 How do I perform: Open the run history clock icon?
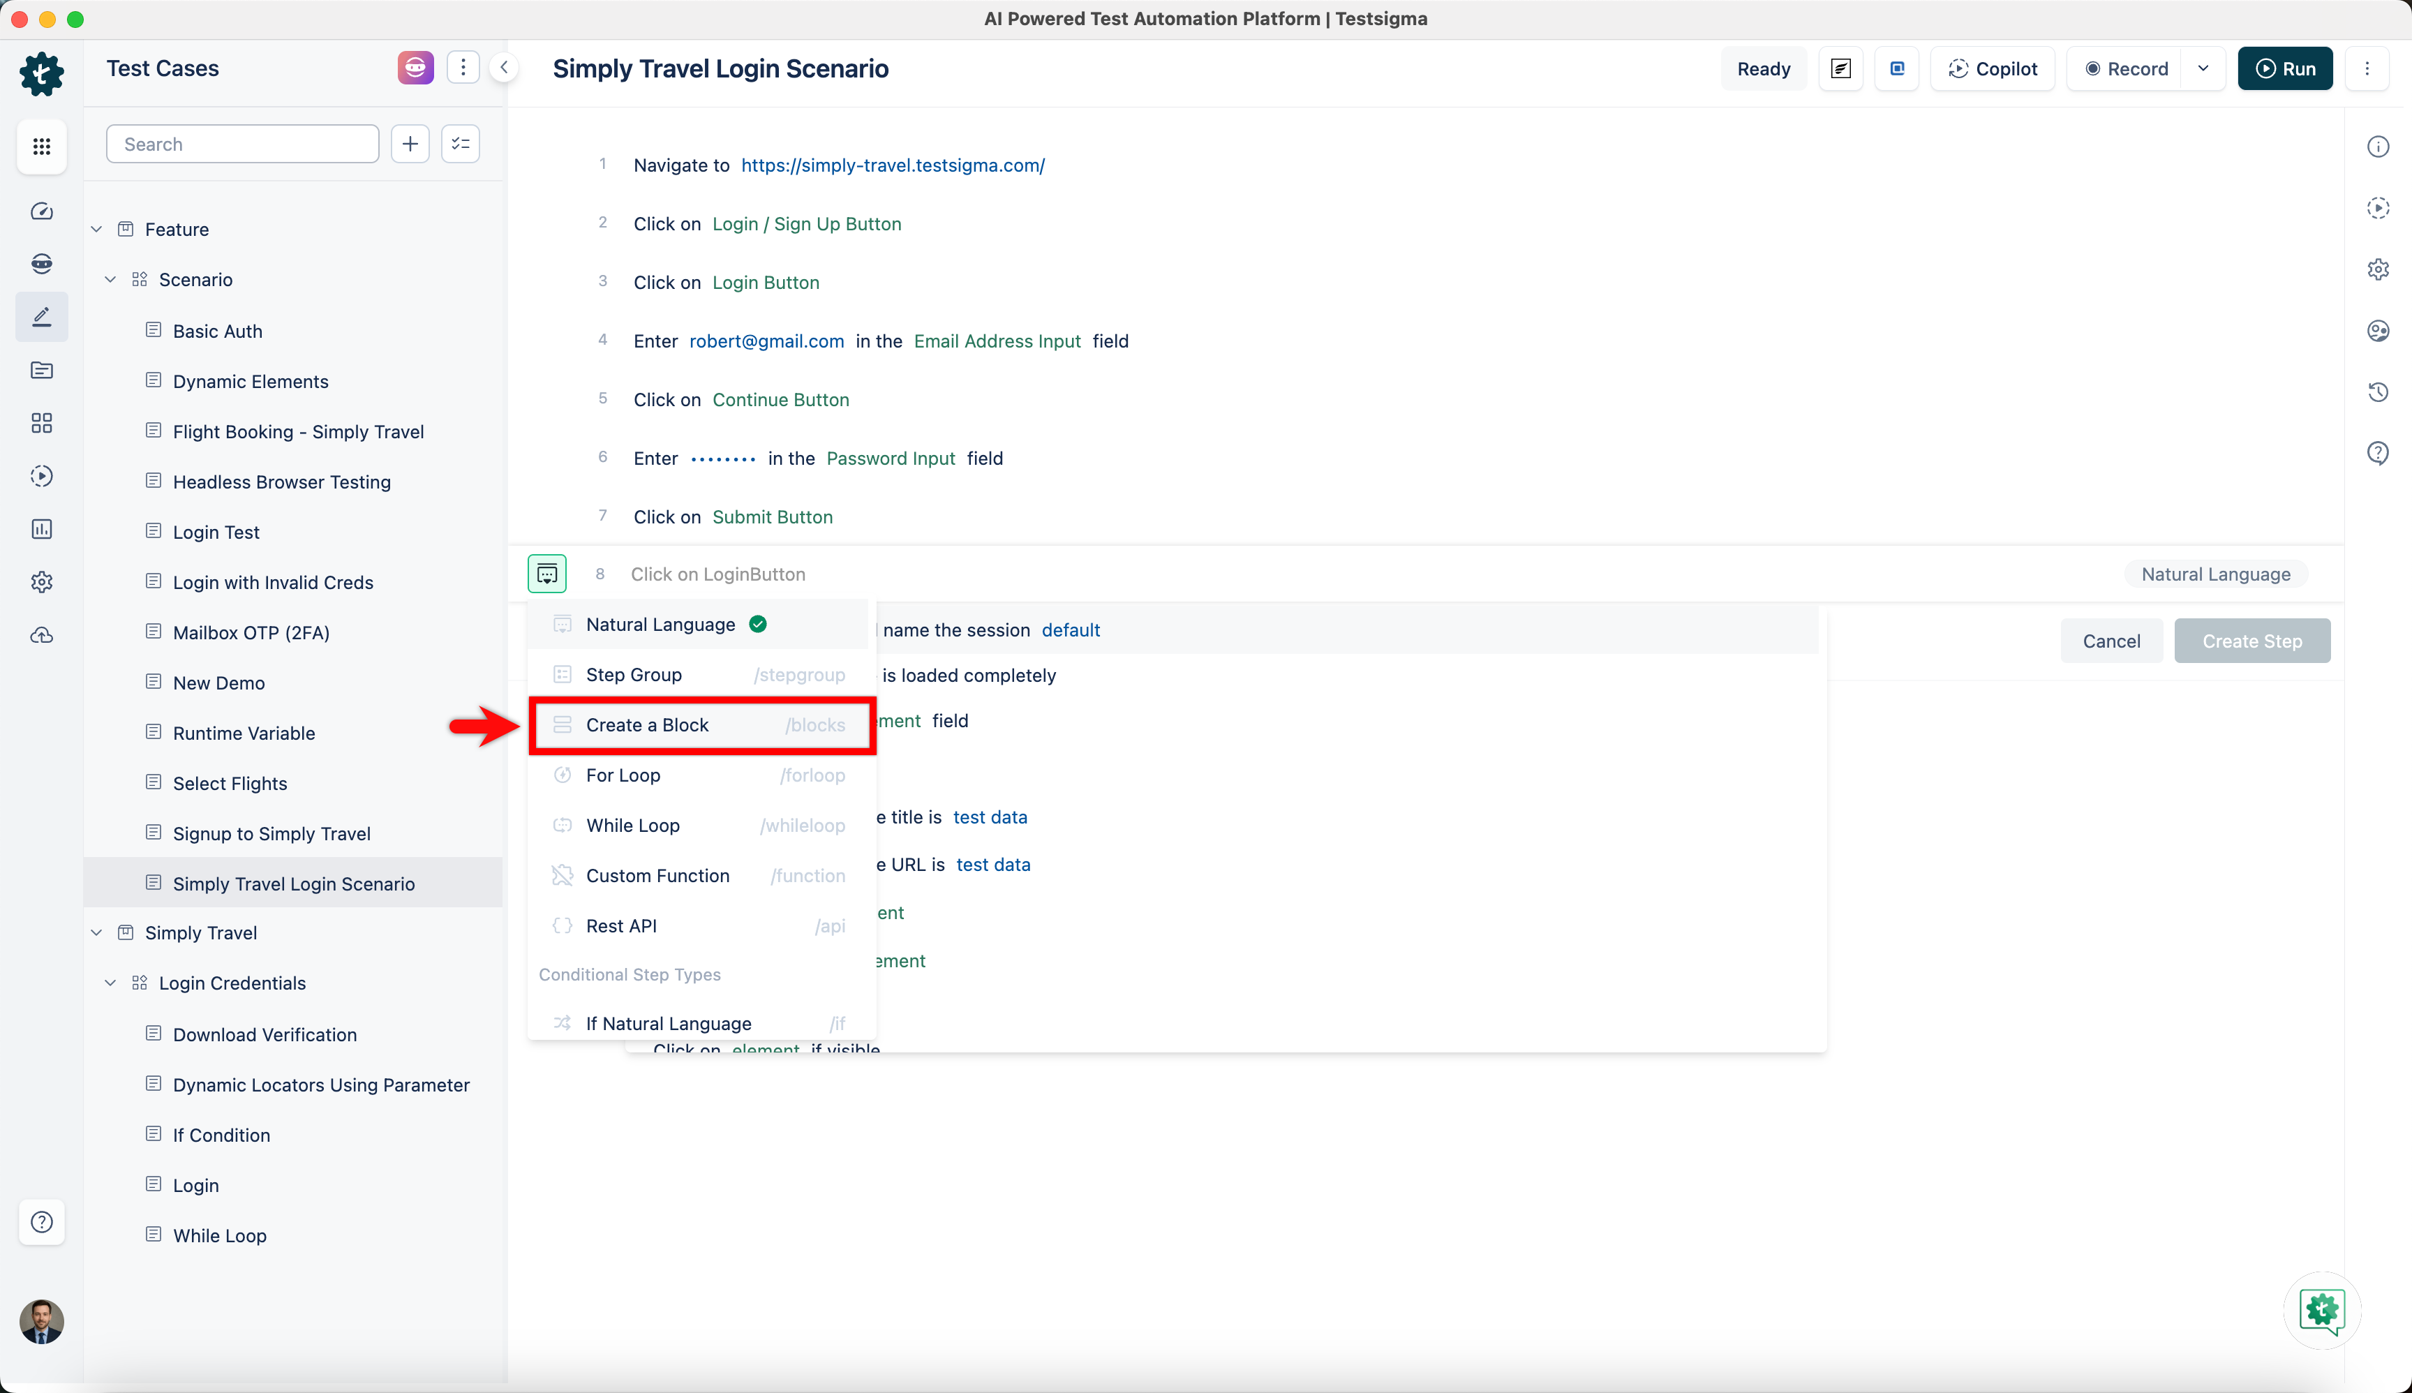[x=2378, y=392]
